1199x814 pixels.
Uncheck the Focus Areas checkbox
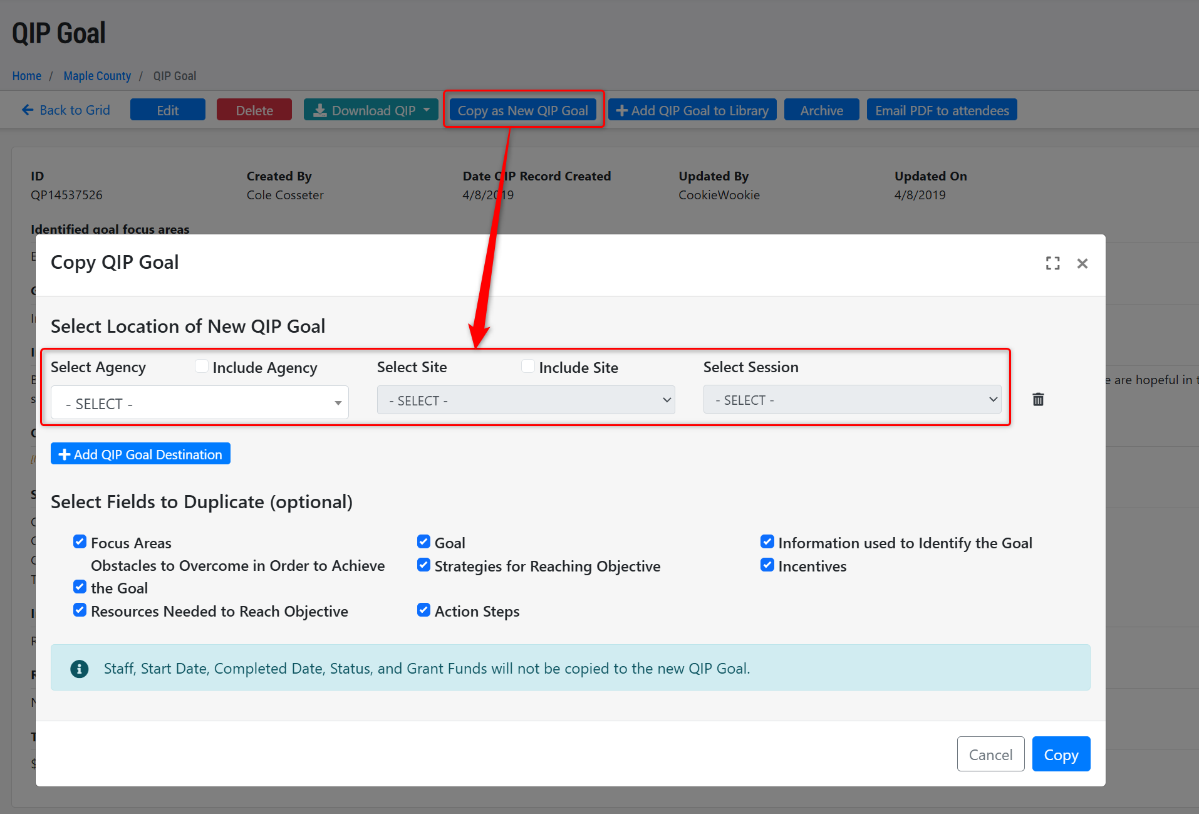pyautogui.click(x=80, y=541)
